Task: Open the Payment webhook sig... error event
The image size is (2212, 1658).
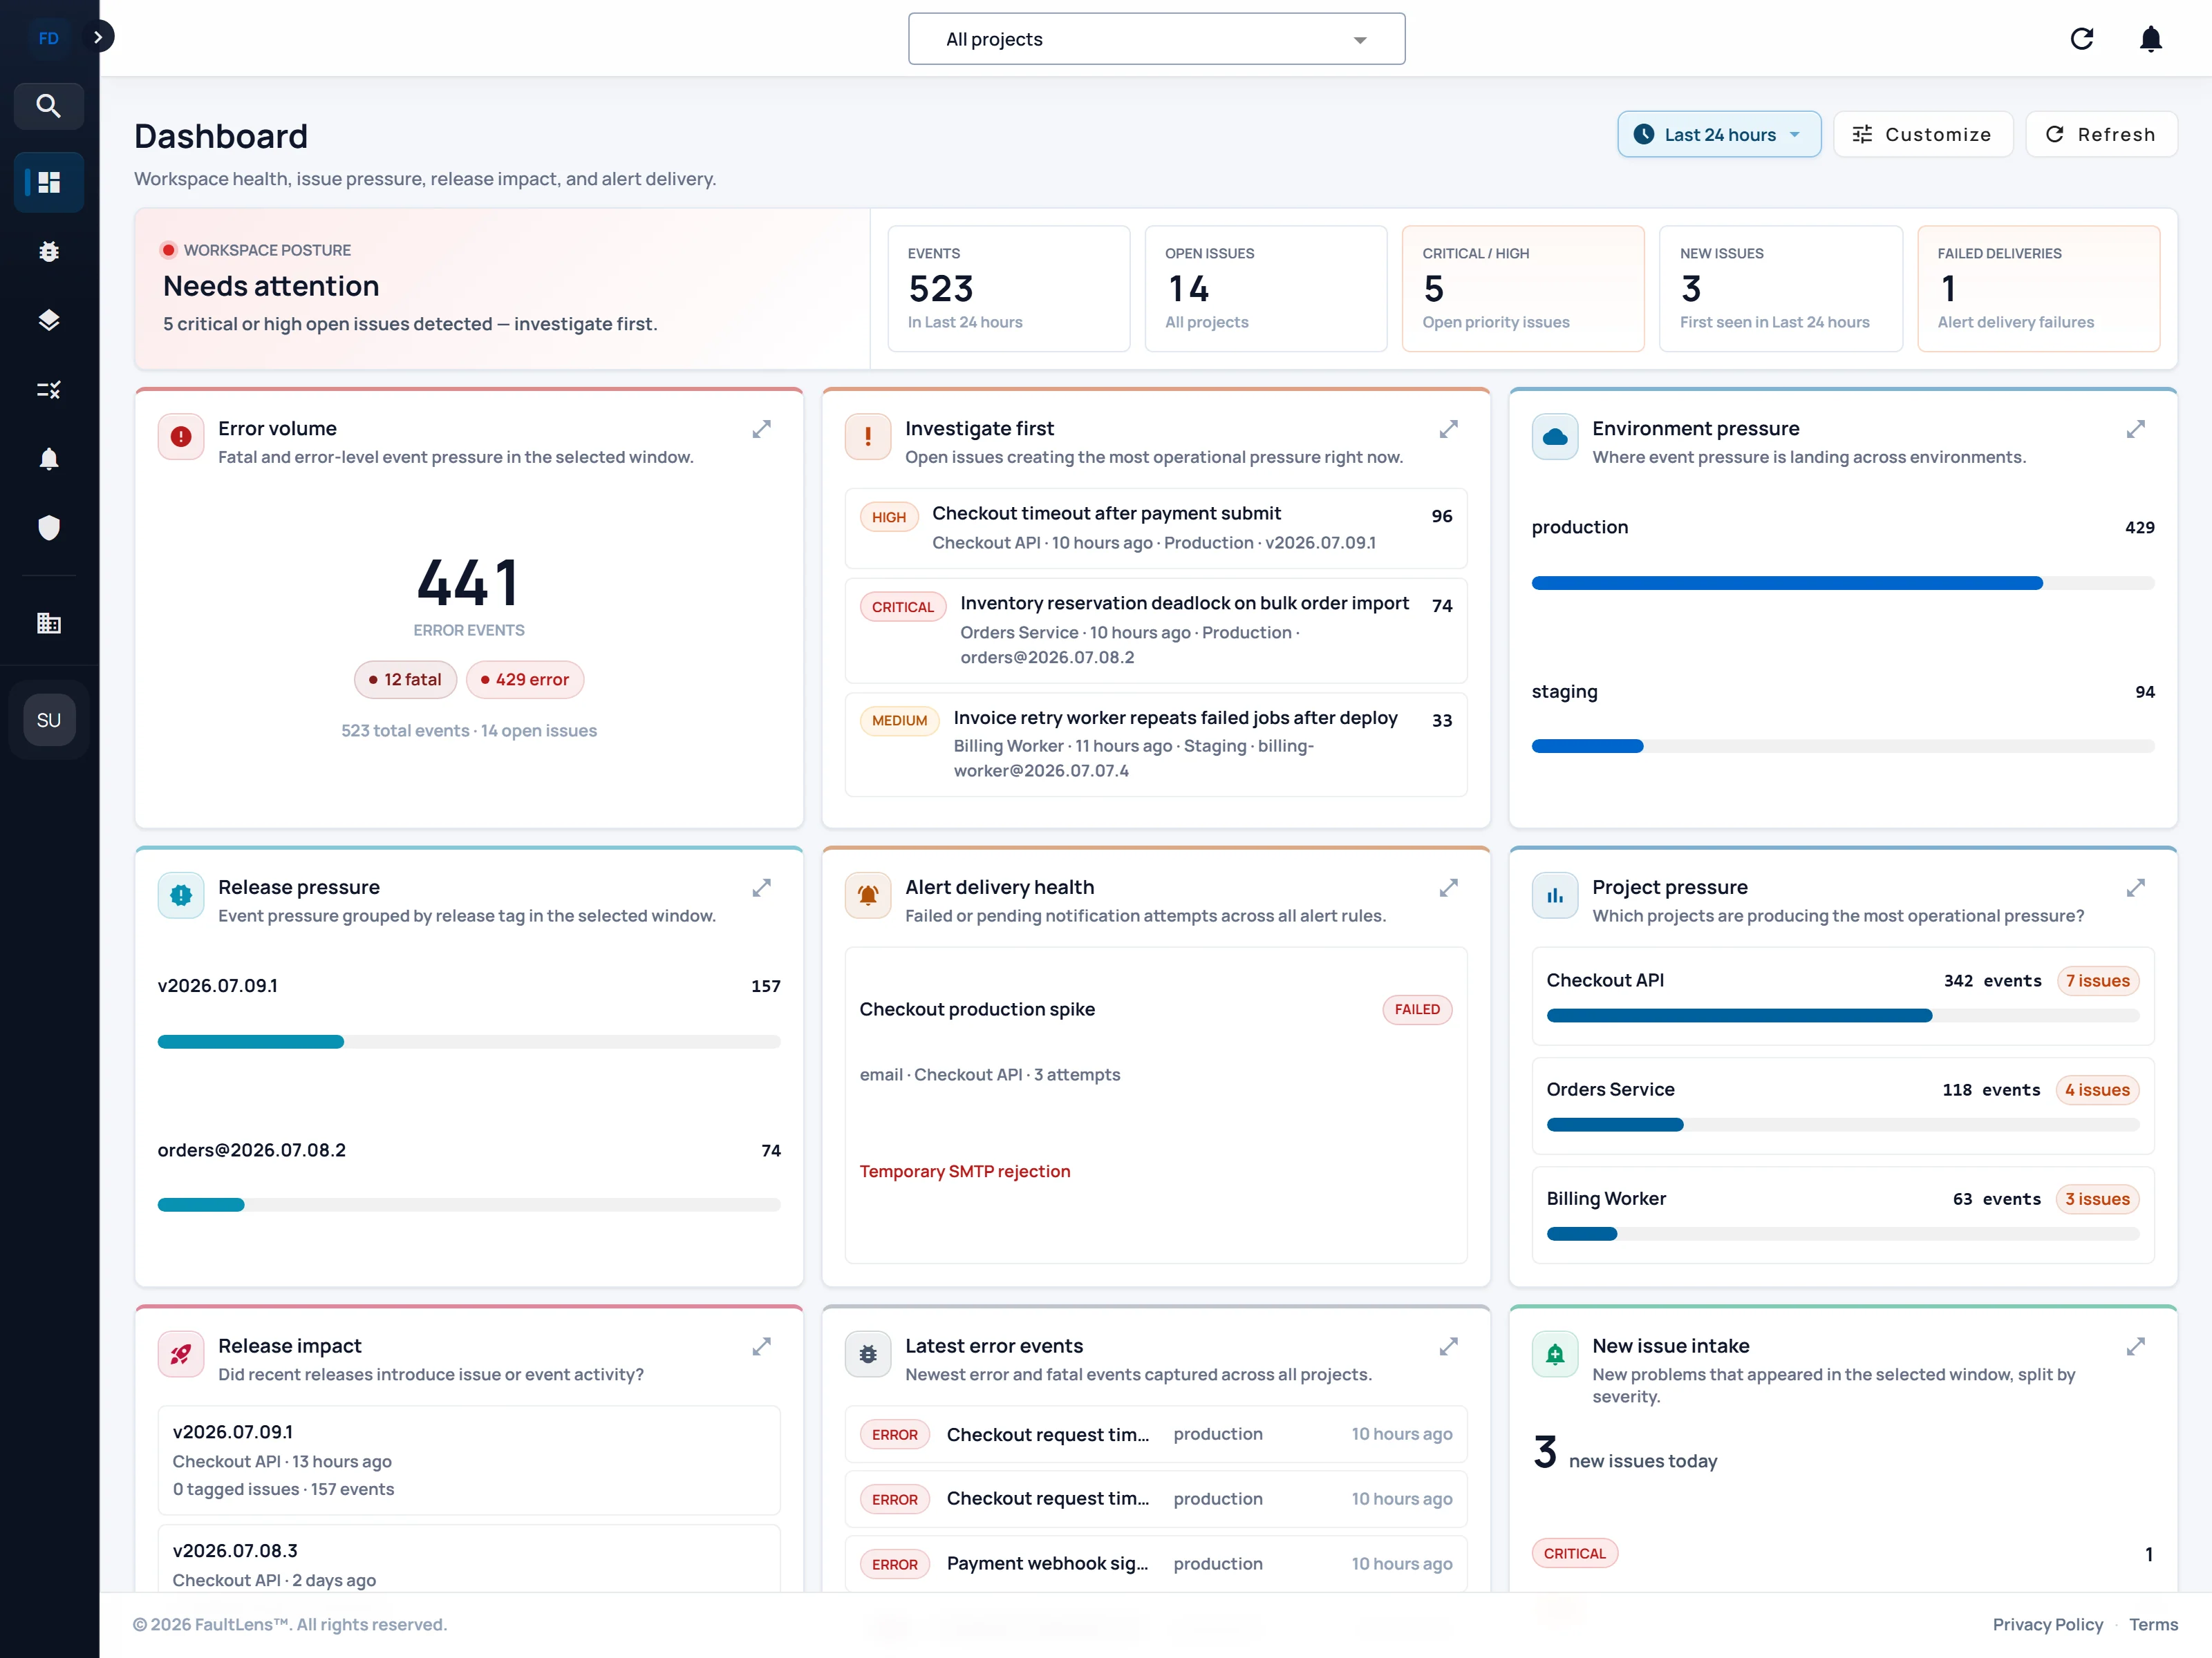Action: [1156, 1564]
